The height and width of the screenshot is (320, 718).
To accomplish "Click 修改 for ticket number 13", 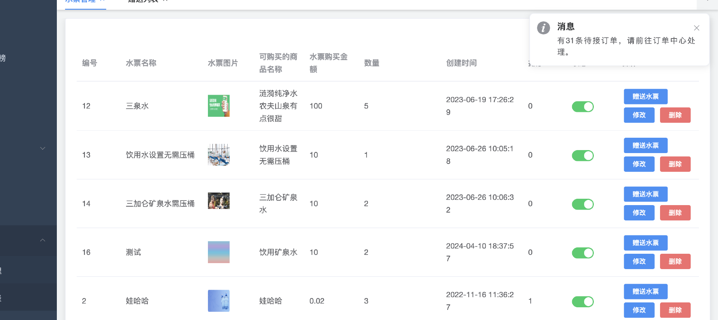I will click(x=639, y=164).
